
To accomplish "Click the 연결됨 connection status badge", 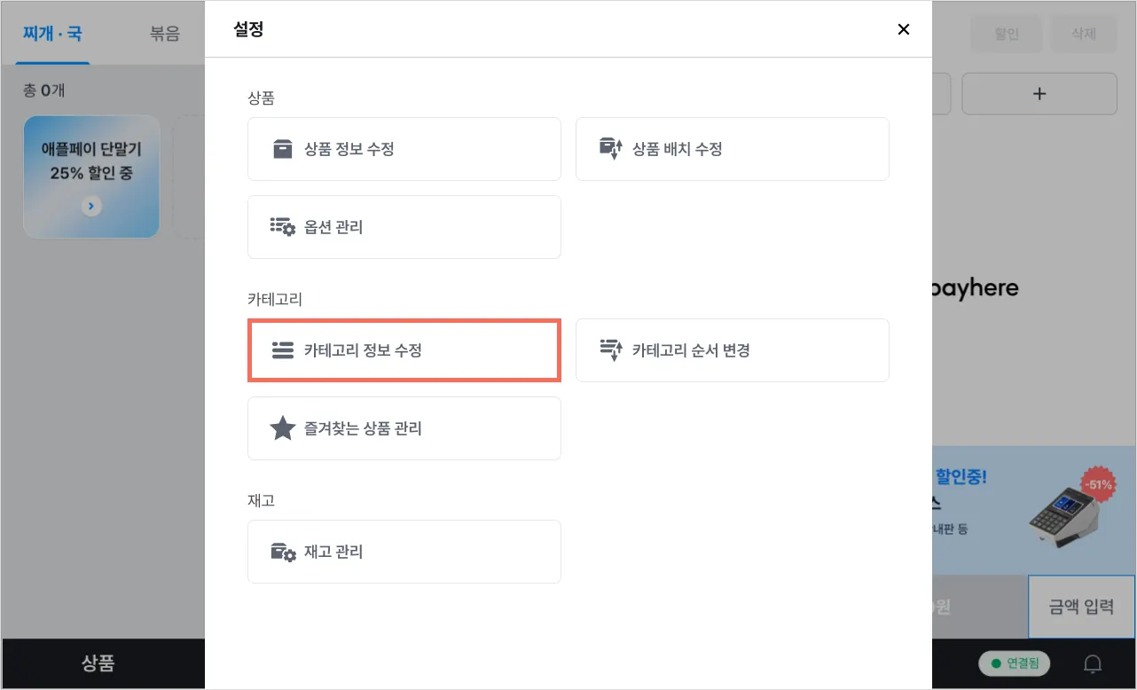I will tap(1014, 663).
